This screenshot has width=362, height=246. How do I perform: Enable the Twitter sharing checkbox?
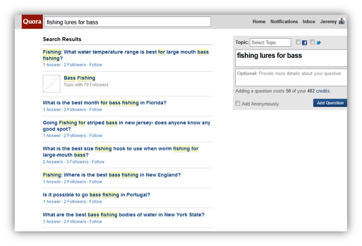click(312, 42)
